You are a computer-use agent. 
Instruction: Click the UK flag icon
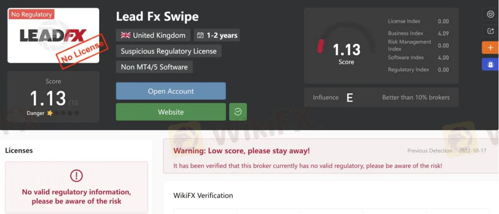126,35
